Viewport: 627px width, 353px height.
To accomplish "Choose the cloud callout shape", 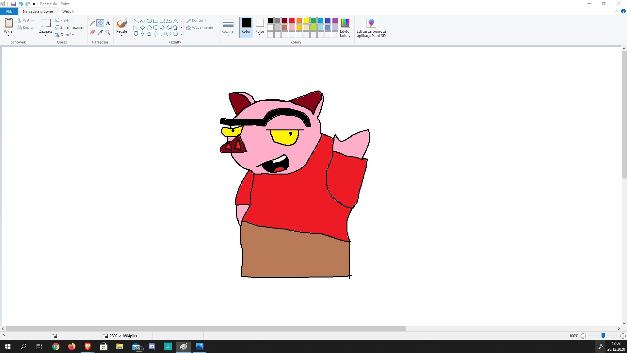I will click(175, 34).
